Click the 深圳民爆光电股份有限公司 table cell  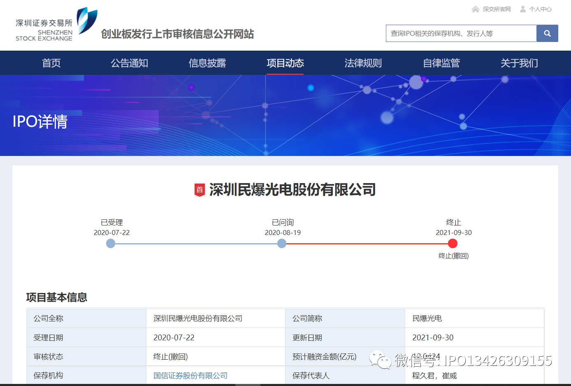216,319
